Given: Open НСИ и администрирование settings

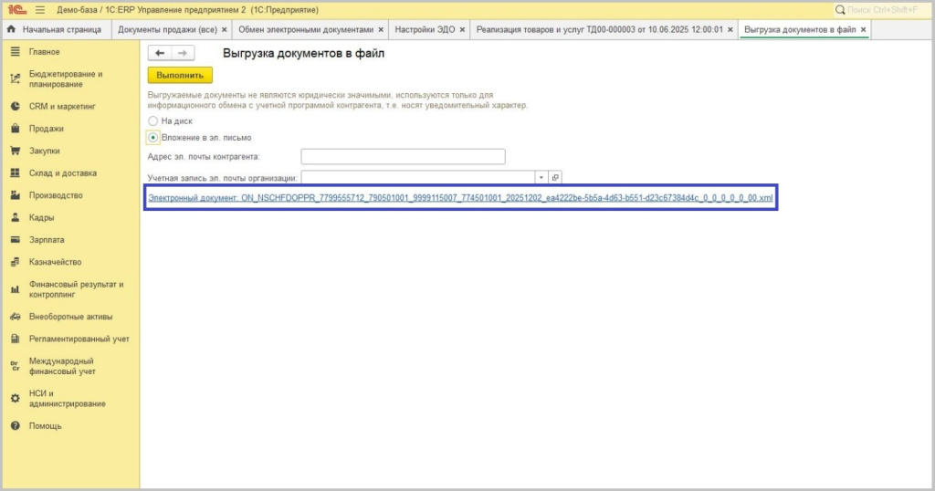Looking at the screenshot, I should tap(67, 398).
